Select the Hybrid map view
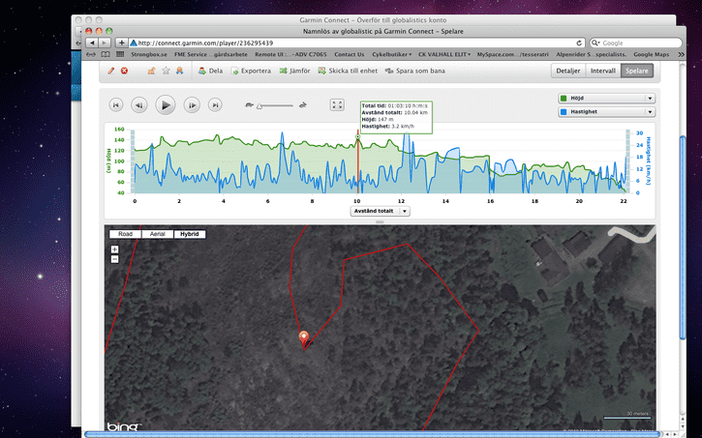This screenshot has height=438, width=702. pyautogui.click(x=190, y=234)
